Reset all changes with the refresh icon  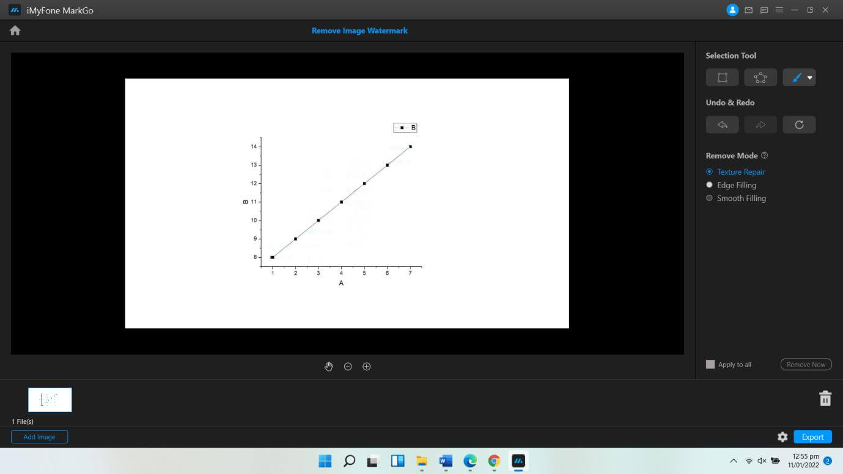pyautogui.click(x=799, y=125)
